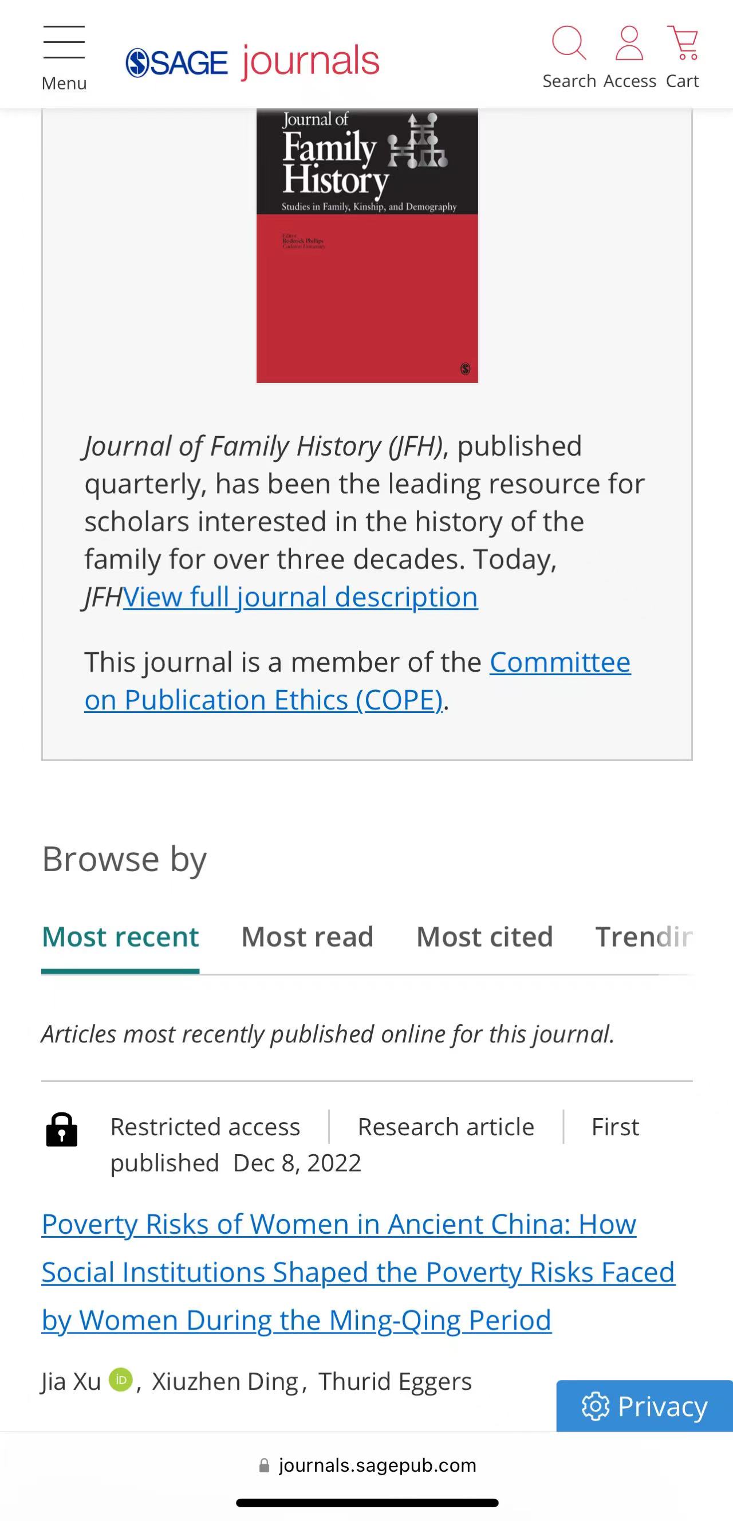Tap the journals.sagepub.com address bar

(367, 1465)
